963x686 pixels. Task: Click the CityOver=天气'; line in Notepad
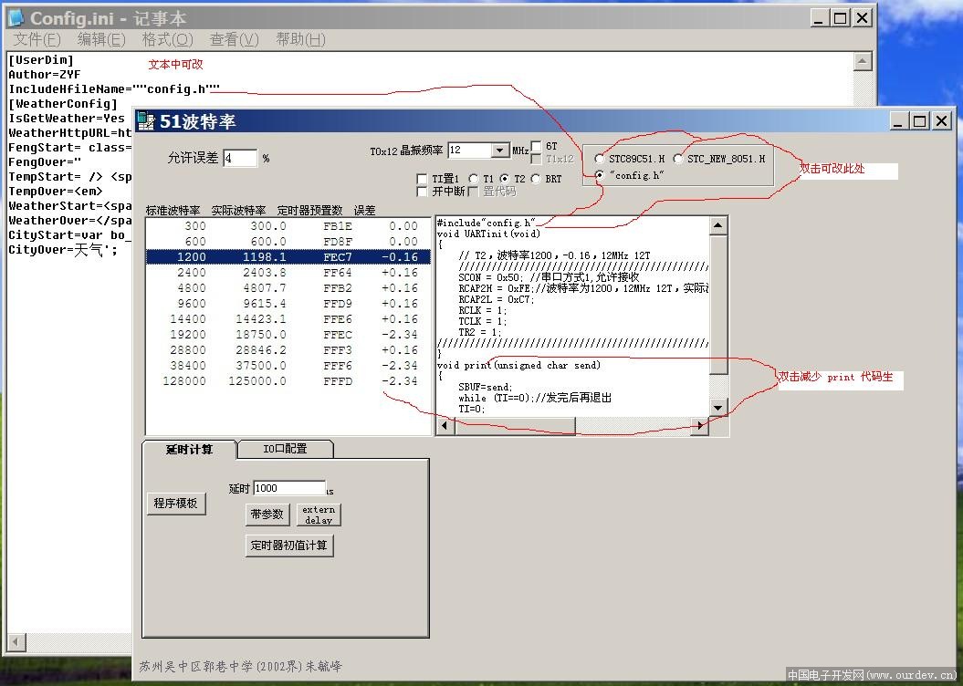[63, 250]
